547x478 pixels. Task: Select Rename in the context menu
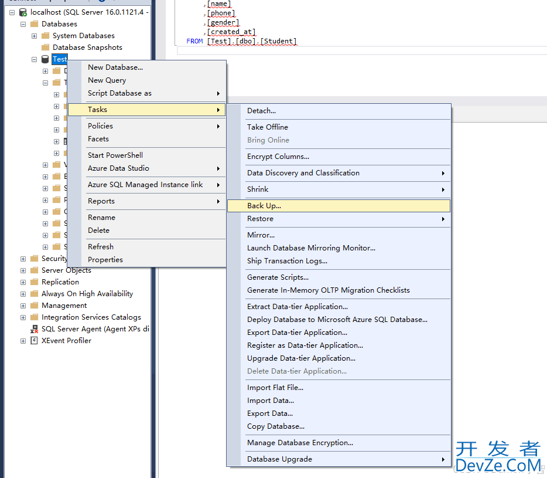146,218
